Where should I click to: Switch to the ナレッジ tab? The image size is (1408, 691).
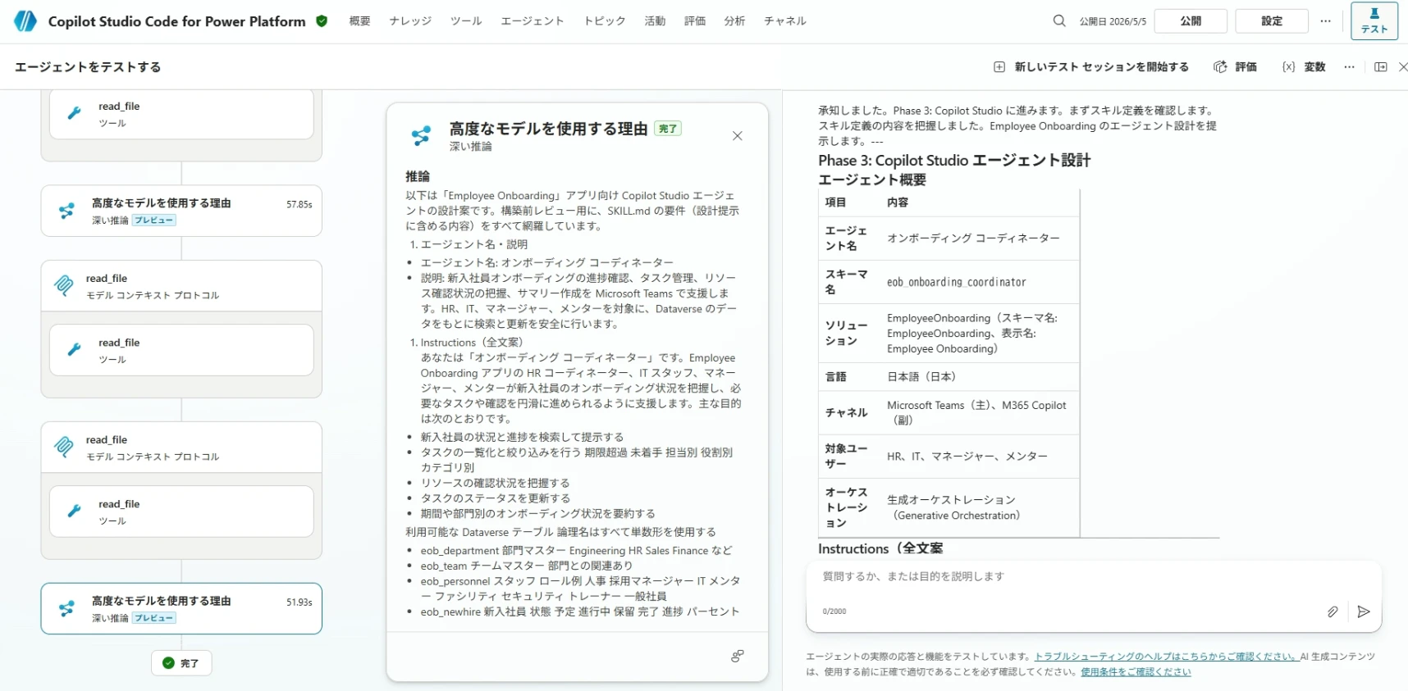(x=410, y=21)
